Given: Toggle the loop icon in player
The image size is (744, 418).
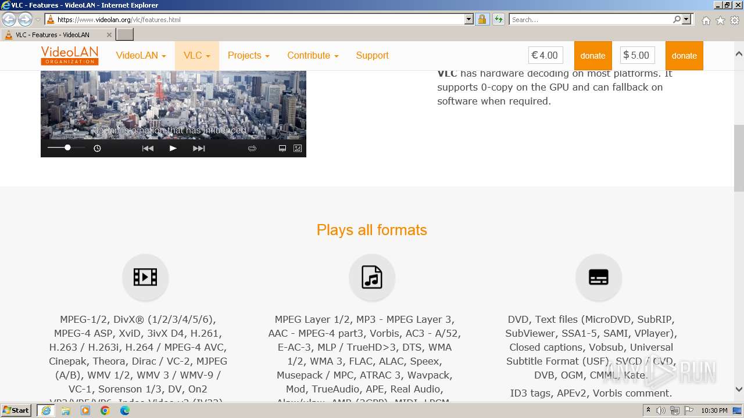Looking at the screenshot, I should (252, 149).
